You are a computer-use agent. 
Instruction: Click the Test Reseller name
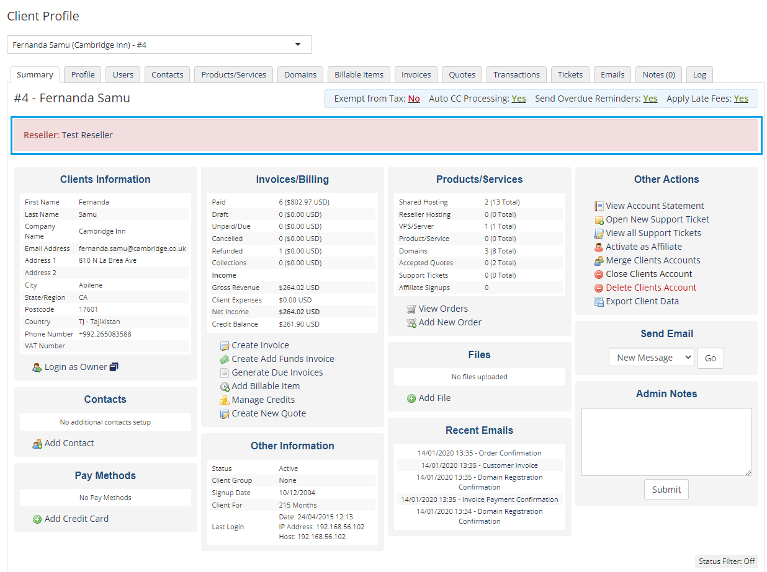click(x=87, y=135)
